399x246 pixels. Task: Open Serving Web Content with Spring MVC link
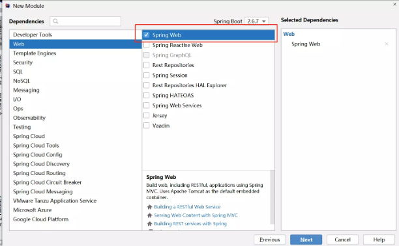[196, 215]
